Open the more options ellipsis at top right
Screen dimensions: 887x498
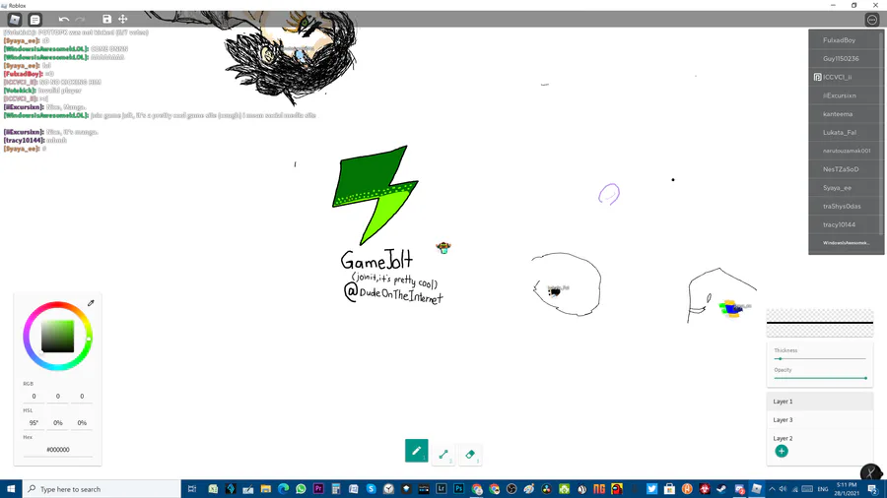click(872, 20)
